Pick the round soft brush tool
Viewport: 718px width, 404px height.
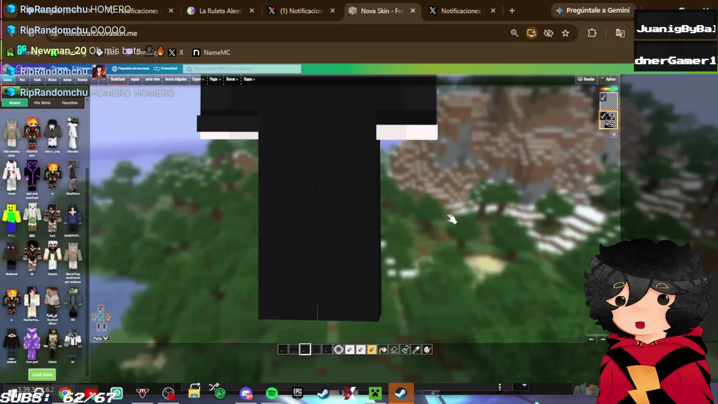(338, 350)
